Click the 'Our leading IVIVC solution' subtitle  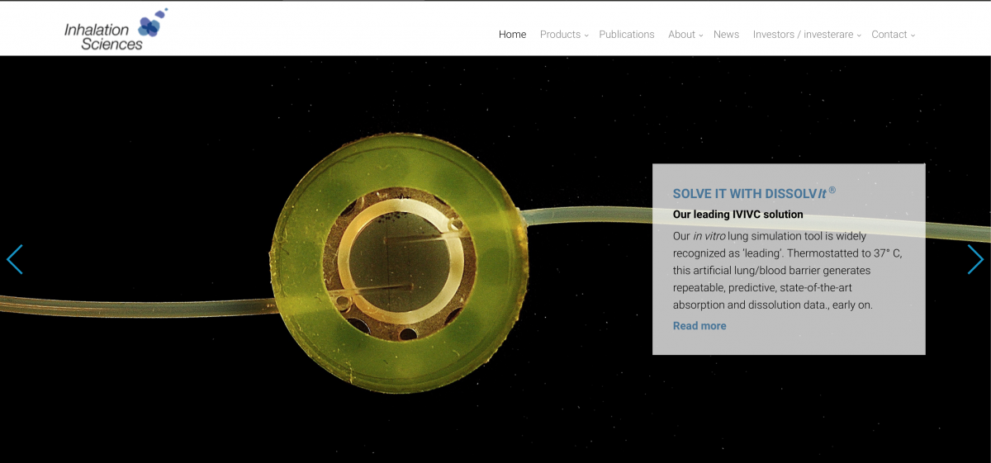pos(737,215)
